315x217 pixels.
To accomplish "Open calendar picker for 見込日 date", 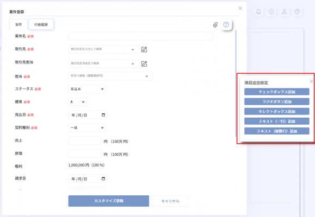I will click(x=103, y=115).
